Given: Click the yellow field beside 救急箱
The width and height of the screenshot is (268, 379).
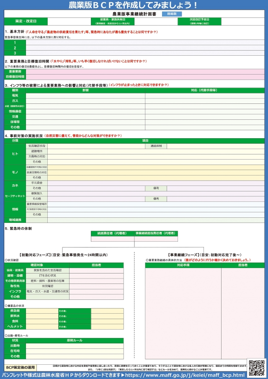Looking at the screenshot, I should (x=42, y=311).
